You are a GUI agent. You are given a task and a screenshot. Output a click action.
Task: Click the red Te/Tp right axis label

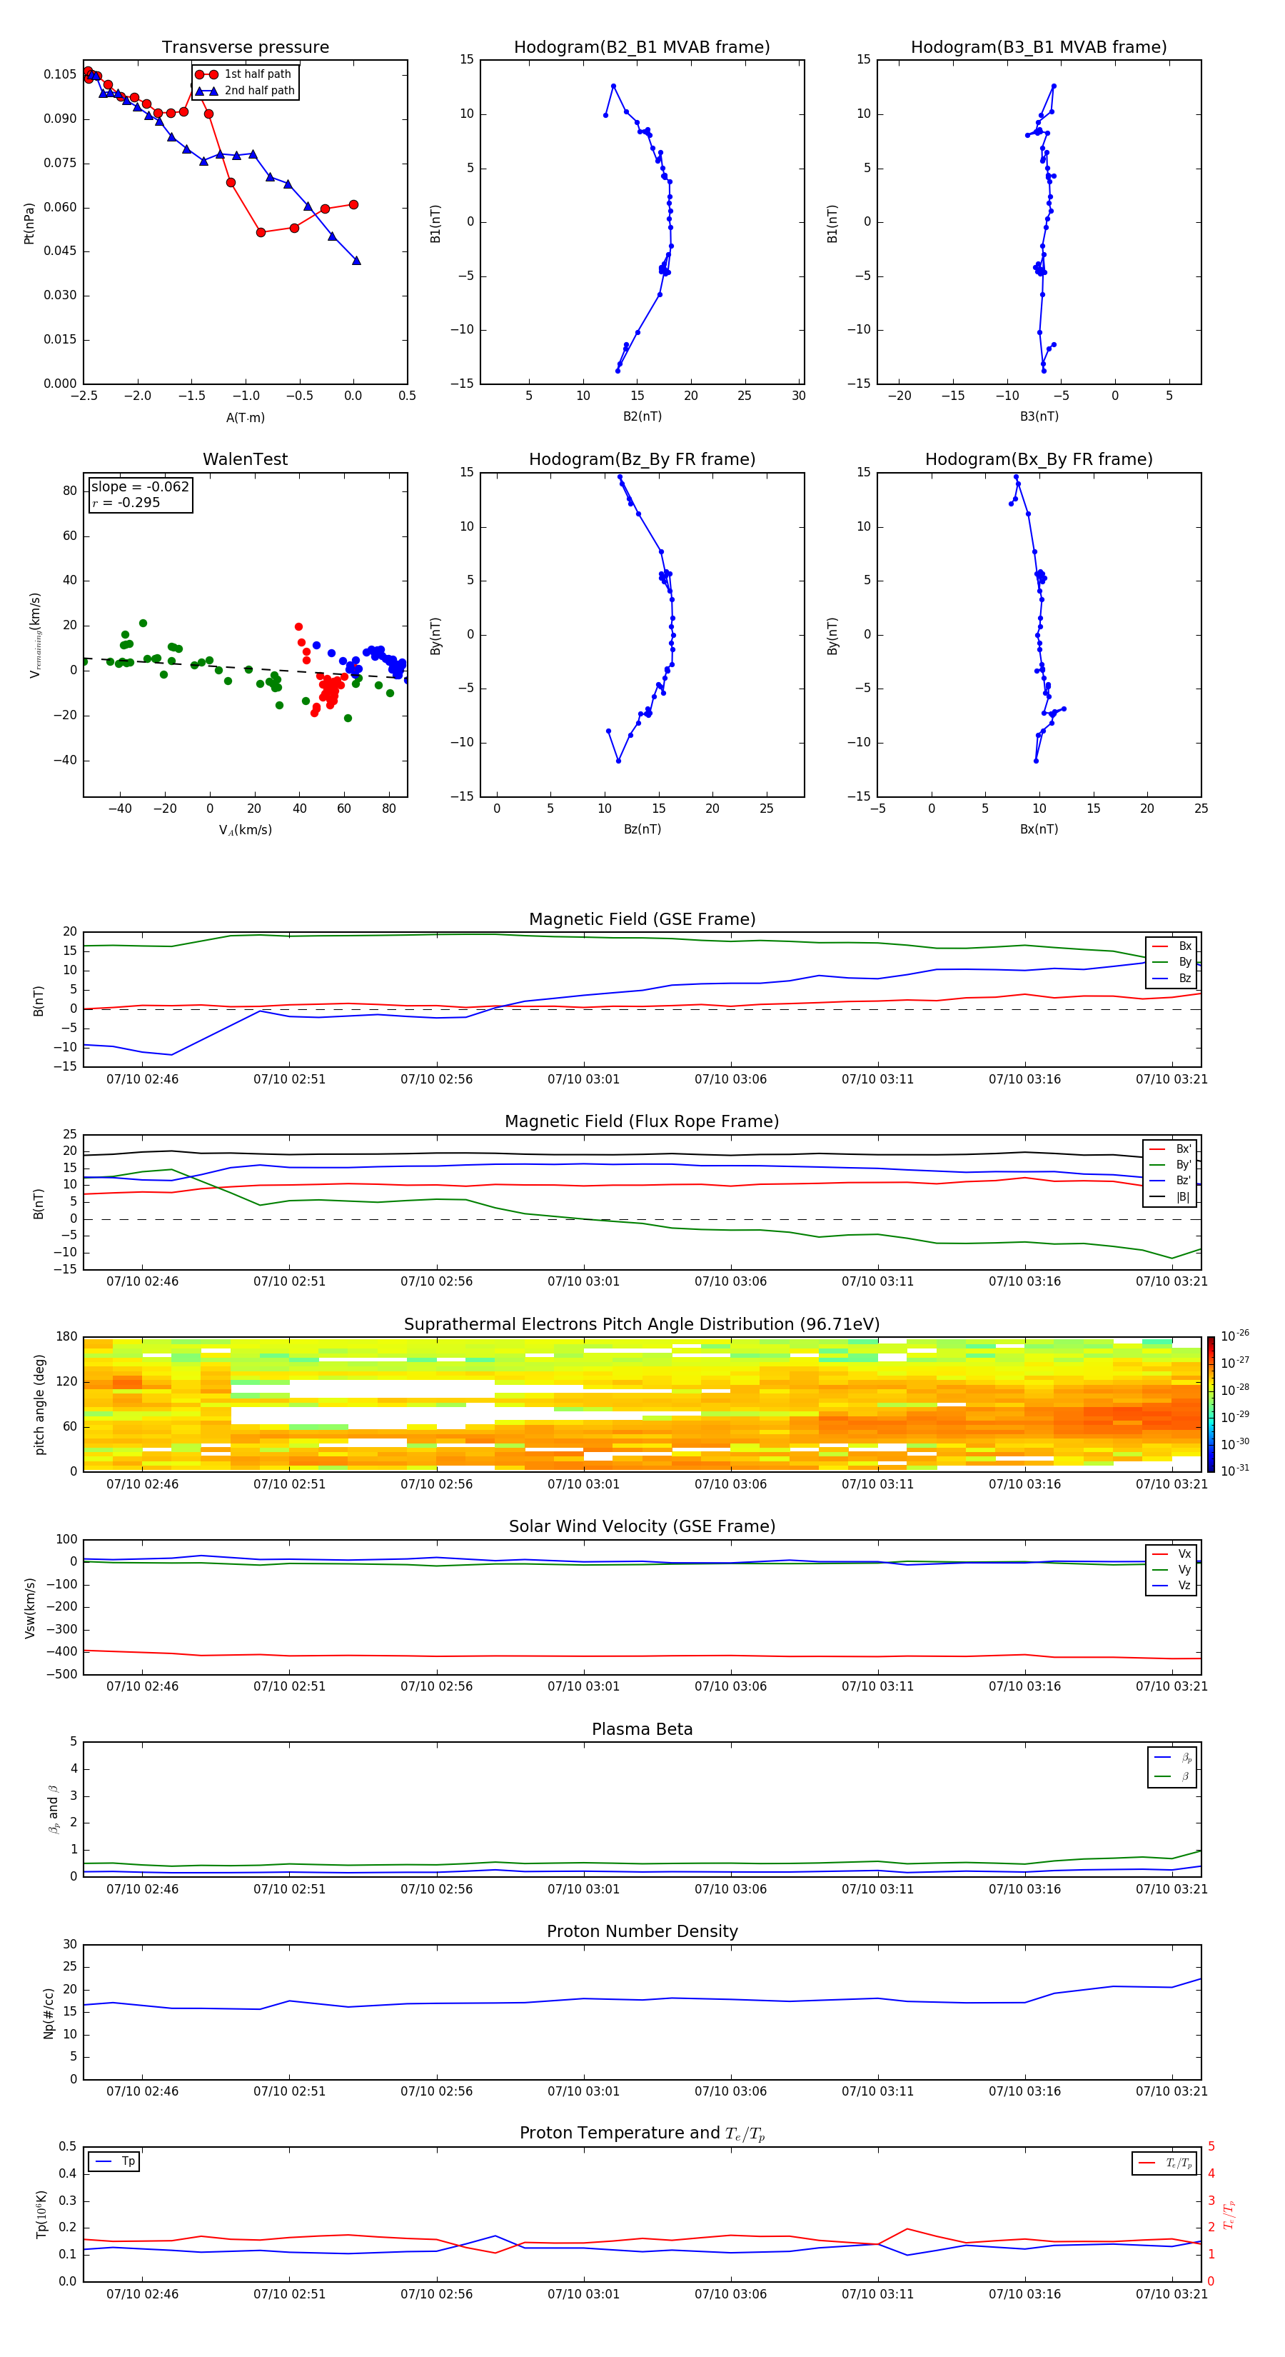(1229, 2214)
